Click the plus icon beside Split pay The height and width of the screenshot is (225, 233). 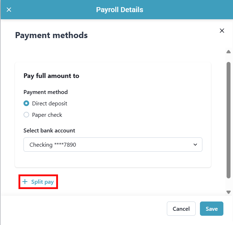pyautogui.click(x=25, y=182)
